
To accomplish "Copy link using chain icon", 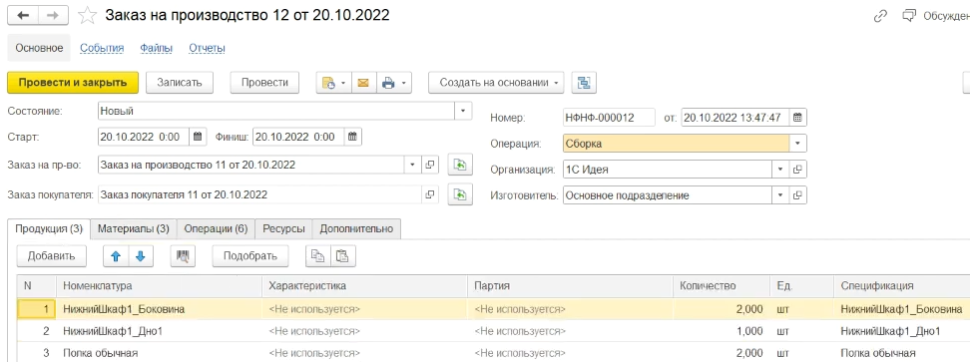I will pos(880,16).
